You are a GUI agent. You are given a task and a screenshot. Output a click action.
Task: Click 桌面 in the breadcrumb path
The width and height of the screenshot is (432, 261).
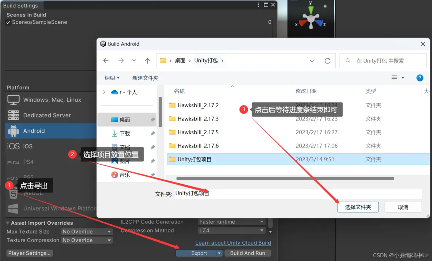click(x=180, y=61)
